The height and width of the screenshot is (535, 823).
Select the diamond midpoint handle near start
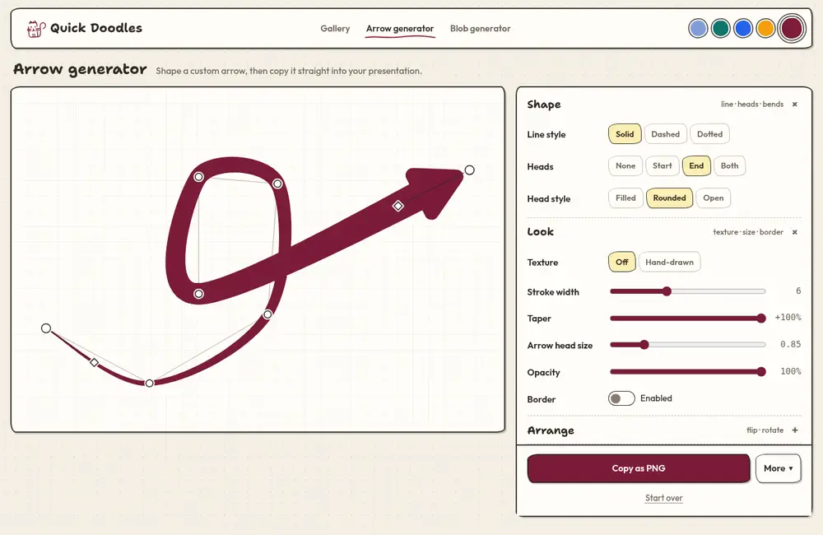94,362
